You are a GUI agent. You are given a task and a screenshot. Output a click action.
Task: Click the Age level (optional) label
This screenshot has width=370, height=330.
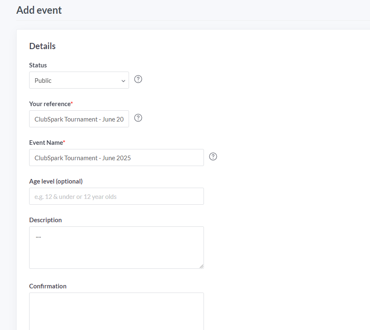56,181
